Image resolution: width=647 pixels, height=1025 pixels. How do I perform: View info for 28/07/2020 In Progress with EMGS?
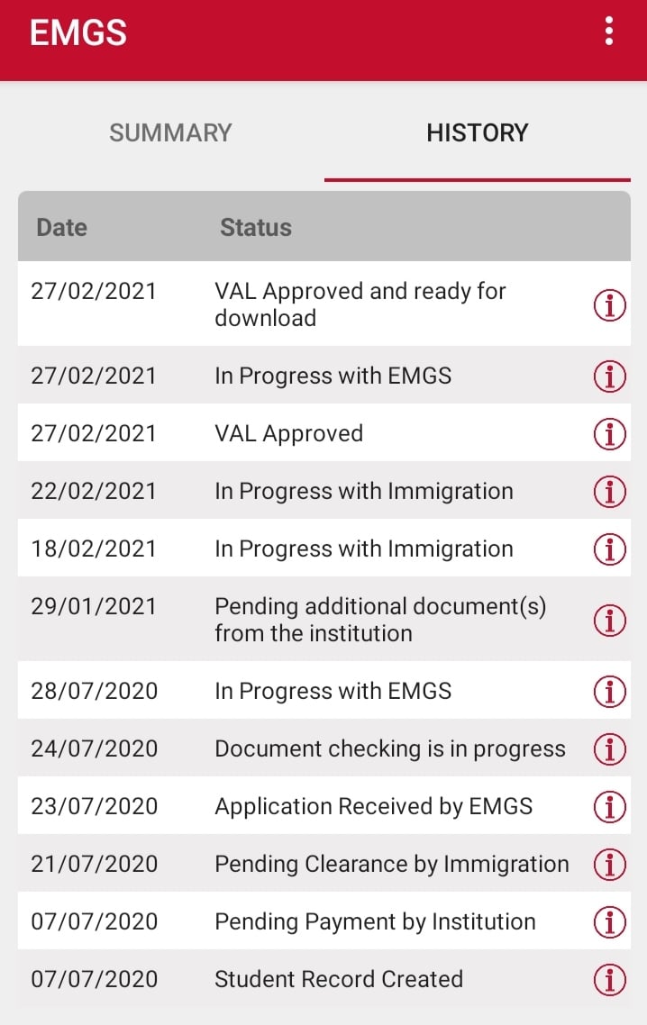coord(610,691)
